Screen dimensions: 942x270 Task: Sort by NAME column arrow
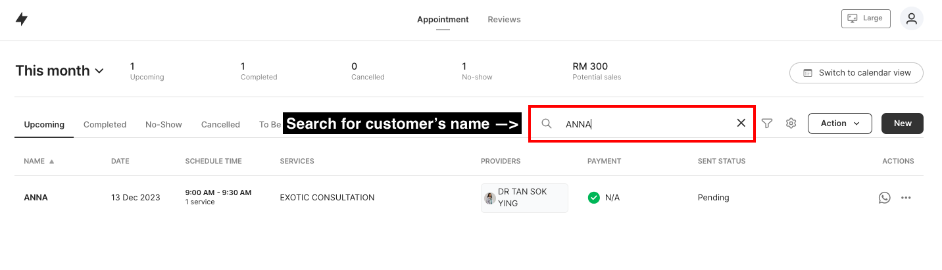click(51, 161)
